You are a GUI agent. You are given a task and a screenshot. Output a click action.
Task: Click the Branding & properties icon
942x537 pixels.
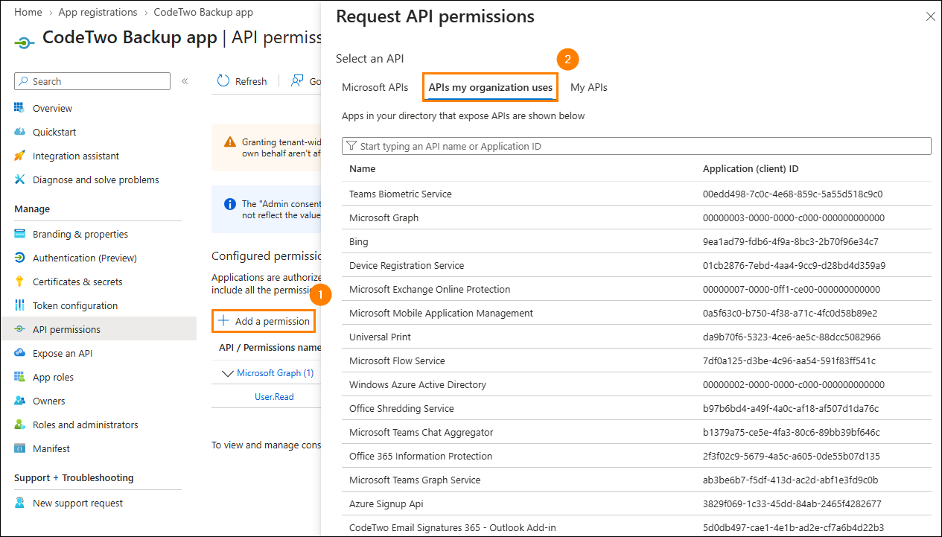[19, 234]
